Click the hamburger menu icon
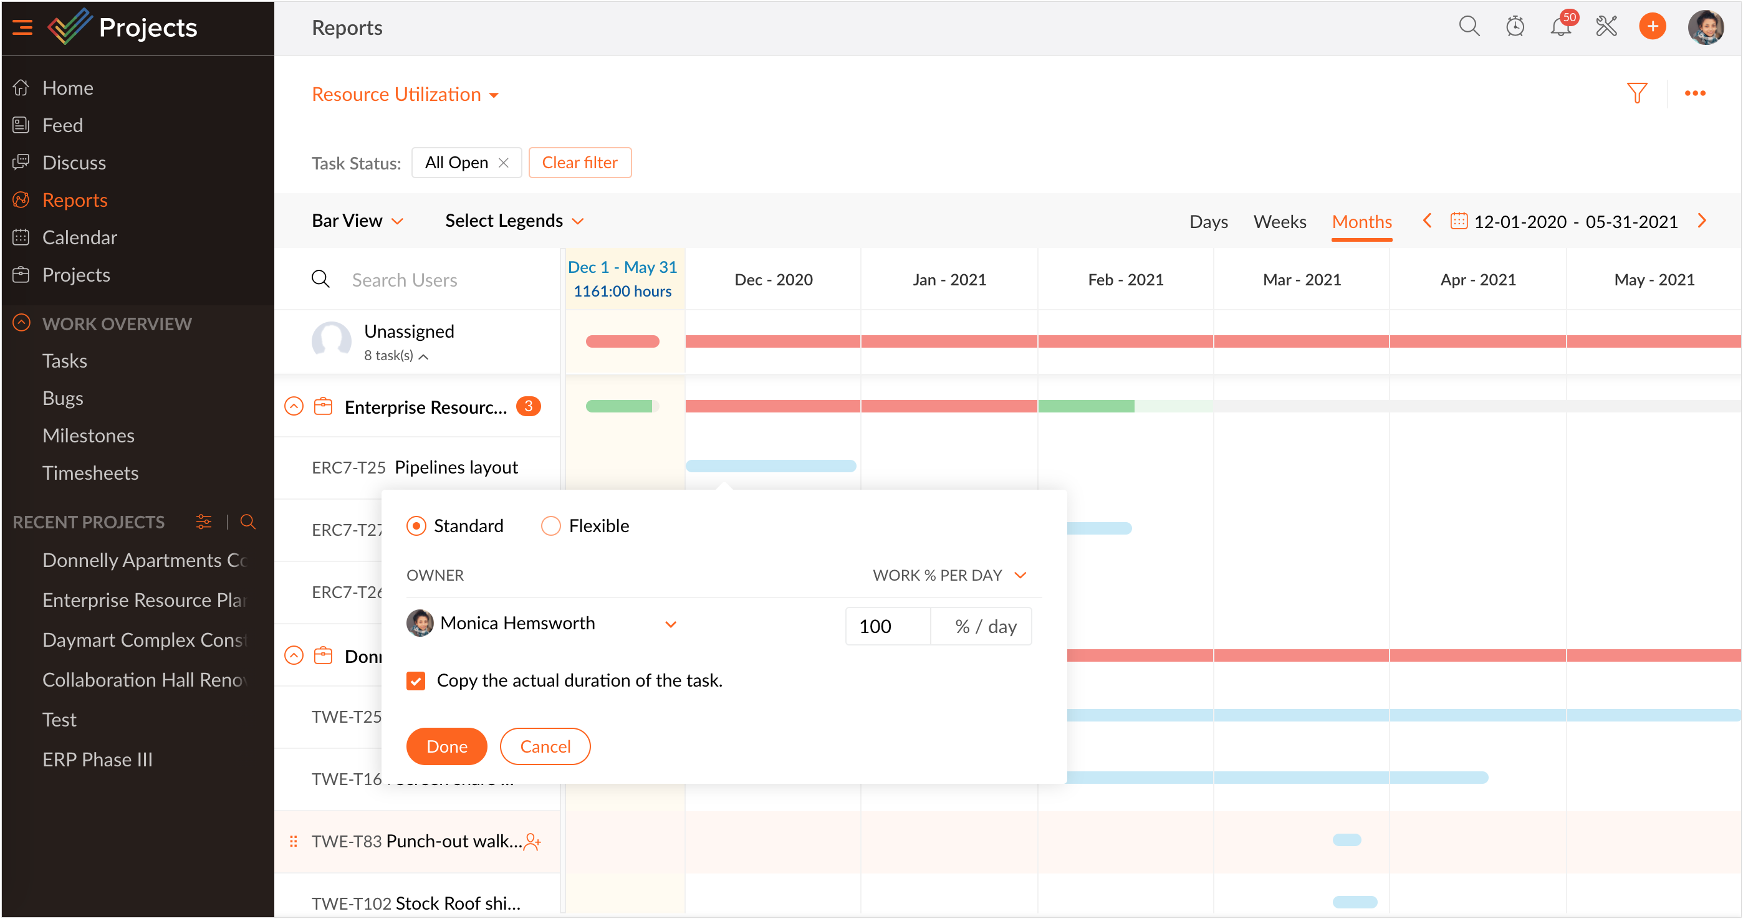 click(x=22, y=27)
